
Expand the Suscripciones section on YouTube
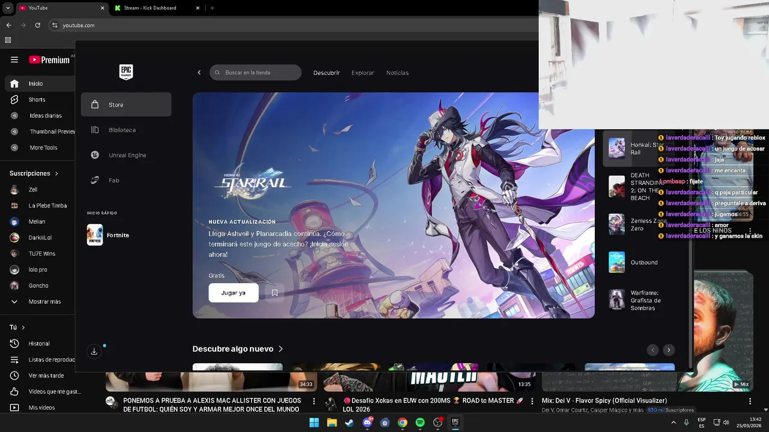[34, 173]
